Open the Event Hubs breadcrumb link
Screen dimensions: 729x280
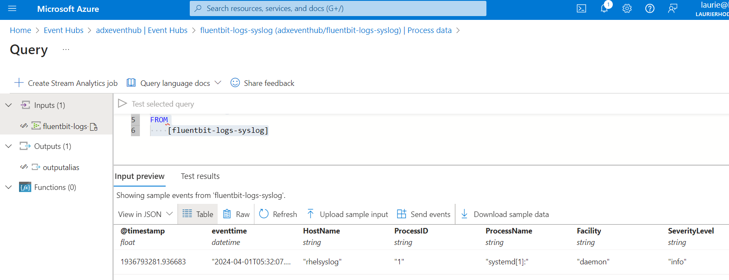tap(63, 30)
